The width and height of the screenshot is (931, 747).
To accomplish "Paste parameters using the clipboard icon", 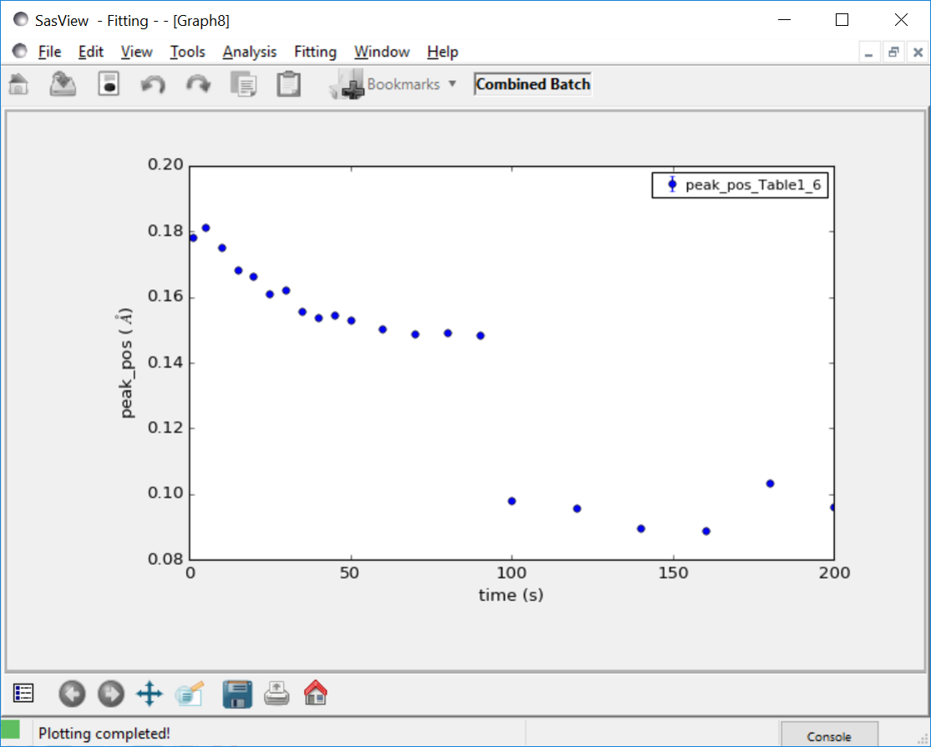I will tap(288, 83).
